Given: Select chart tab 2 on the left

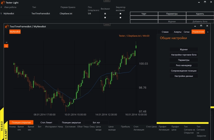Looking at the screenshot, I should click(x=6, y=46).
